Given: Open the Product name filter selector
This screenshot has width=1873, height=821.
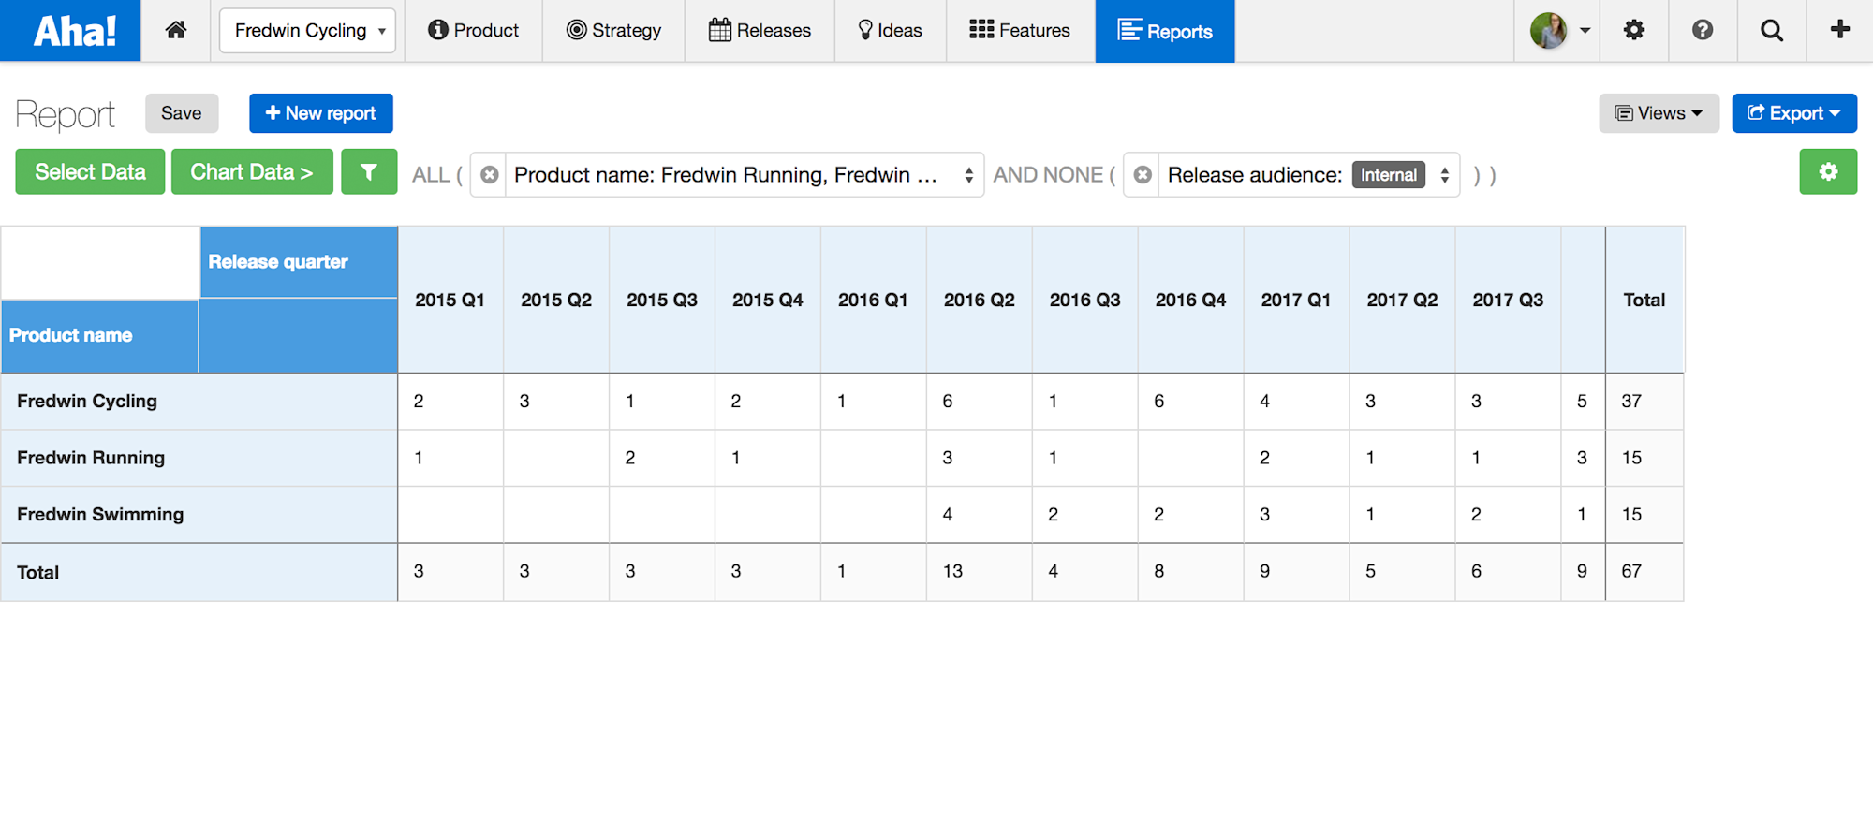Looking at the screenshot, I should (x=744, y=175).
